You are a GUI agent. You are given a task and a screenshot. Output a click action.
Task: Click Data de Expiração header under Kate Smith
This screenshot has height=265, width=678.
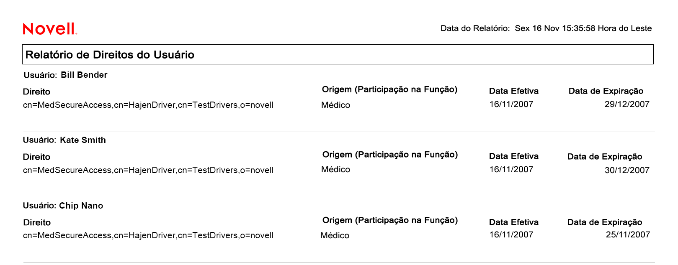[604, 157]
